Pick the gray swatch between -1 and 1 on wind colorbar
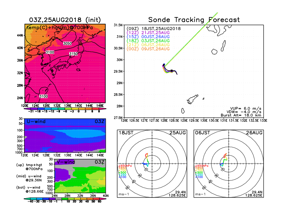Image resolution: width=281 pixels, height=217 pixels. point(59,199)
